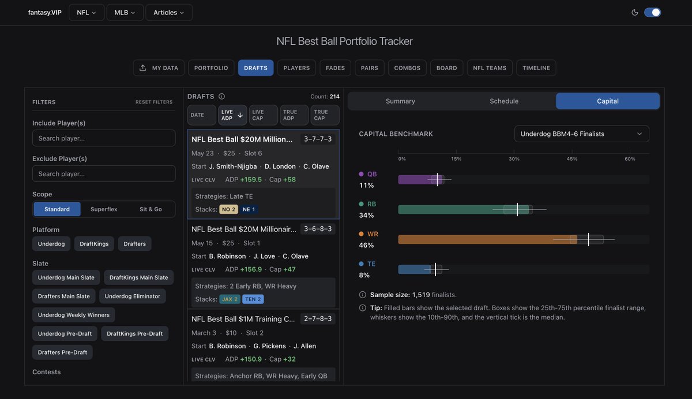The width and height of the screenshot is (692, 399).
Task: Sort drafts by True ADP
Action: coord(294,115)
